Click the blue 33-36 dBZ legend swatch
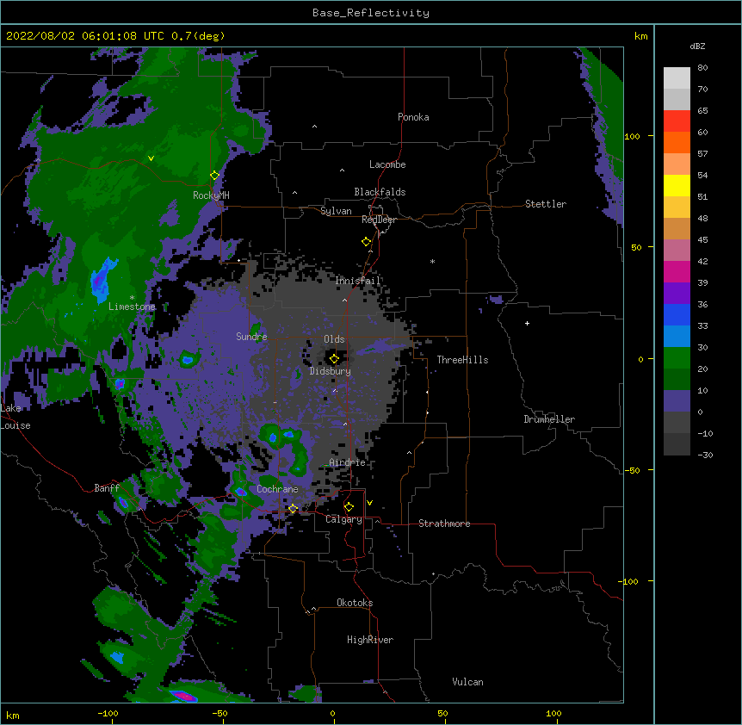The width and height of the screenshot is (742, 725). (677, 314)
